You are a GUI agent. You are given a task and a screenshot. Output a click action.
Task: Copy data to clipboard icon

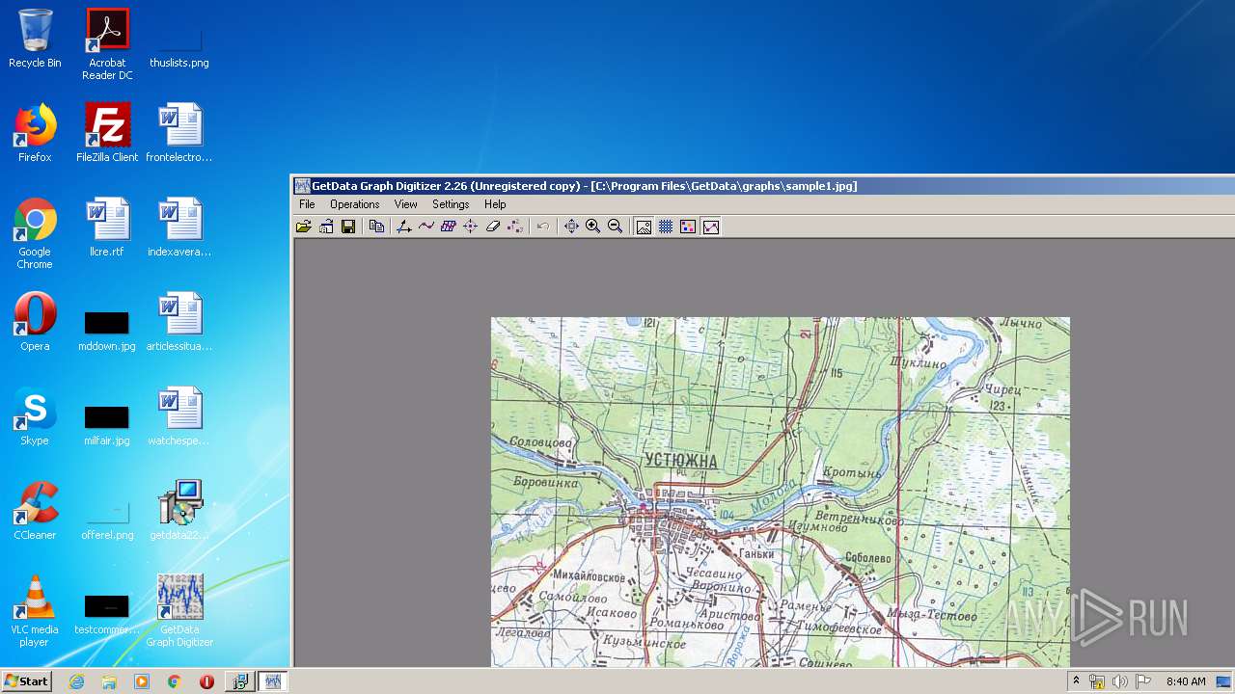376,227
